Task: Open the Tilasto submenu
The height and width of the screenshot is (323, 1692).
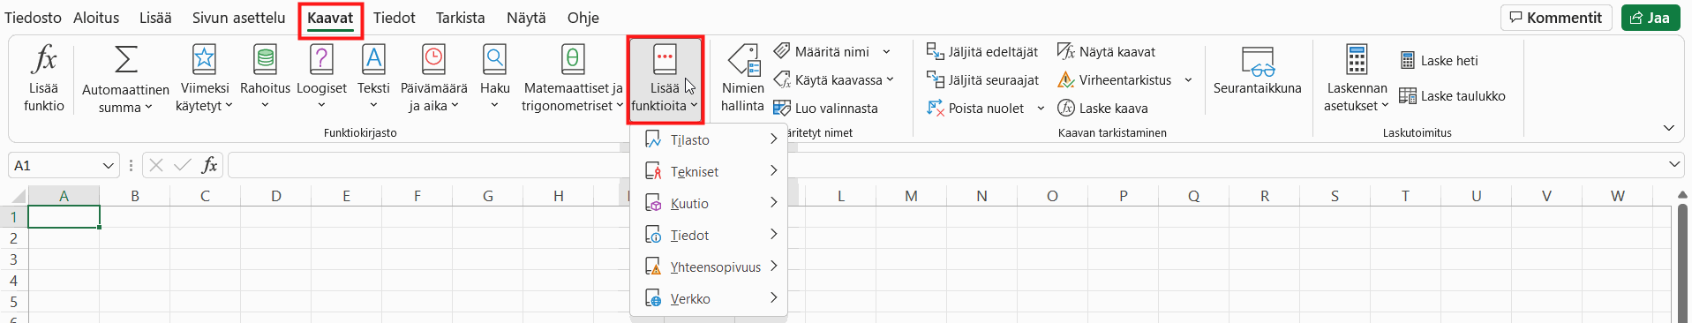Action: tap(709, 139)
